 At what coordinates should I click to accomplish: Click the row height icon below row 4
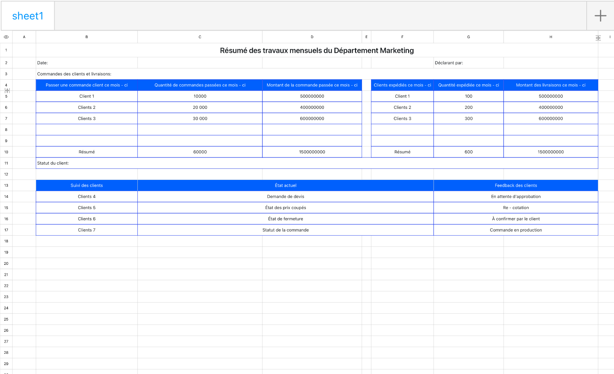(x=7, y=91)
